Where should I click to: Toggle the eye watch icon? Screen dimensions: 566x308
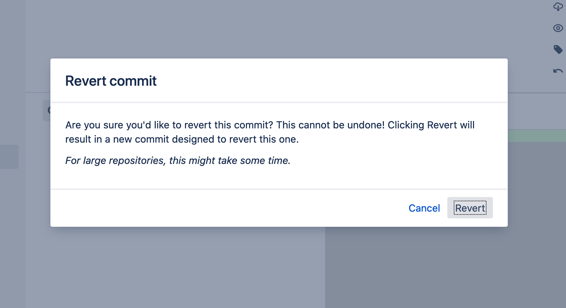(x=558, y=28)
